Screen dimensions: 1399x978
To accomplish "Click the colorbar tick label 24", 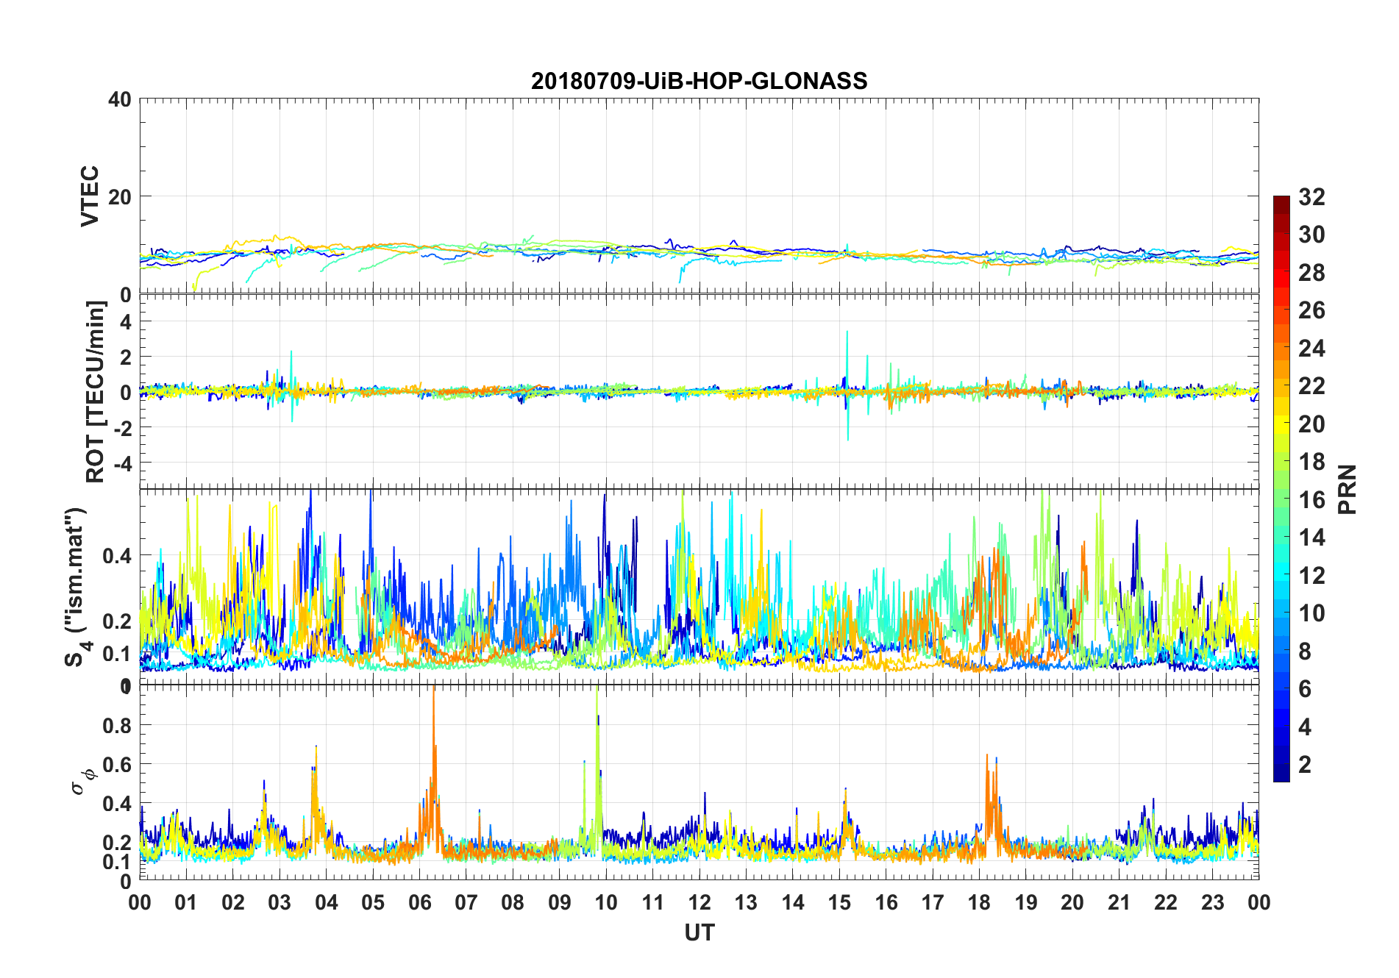I will coord(1311,348).
